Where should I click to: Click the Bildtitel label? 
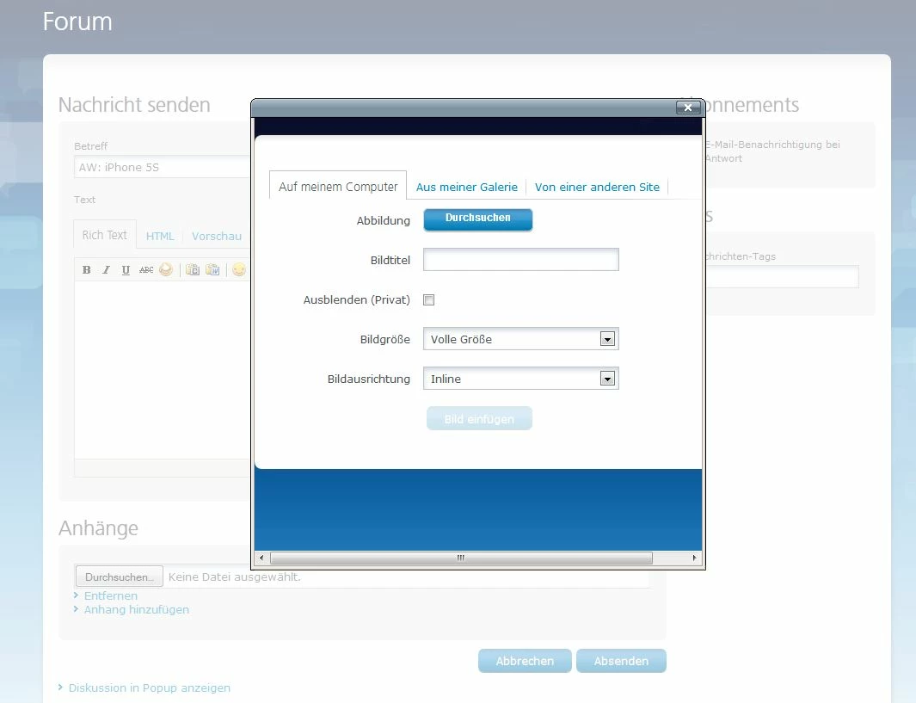click(x=390, y=260)
